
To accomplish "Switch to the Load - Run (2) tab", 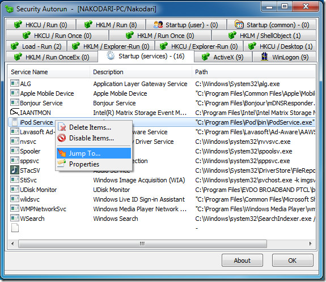I will 36,46.
